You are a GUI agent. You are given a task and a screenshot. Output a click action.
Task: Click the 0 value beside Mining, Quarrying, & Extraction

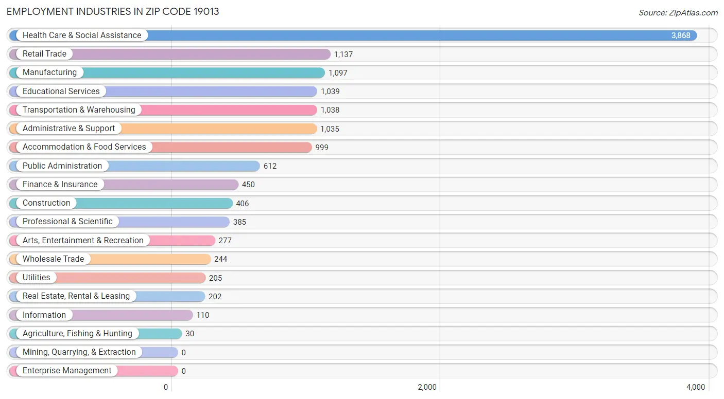click(184, 353)
